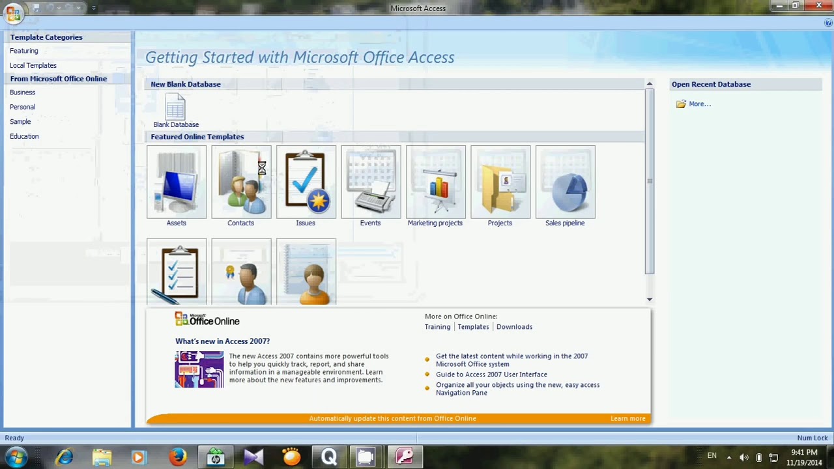This screenshot has width=834, height=469.
Task: Open the Office Button menu
Action: [x=13, y=12]
